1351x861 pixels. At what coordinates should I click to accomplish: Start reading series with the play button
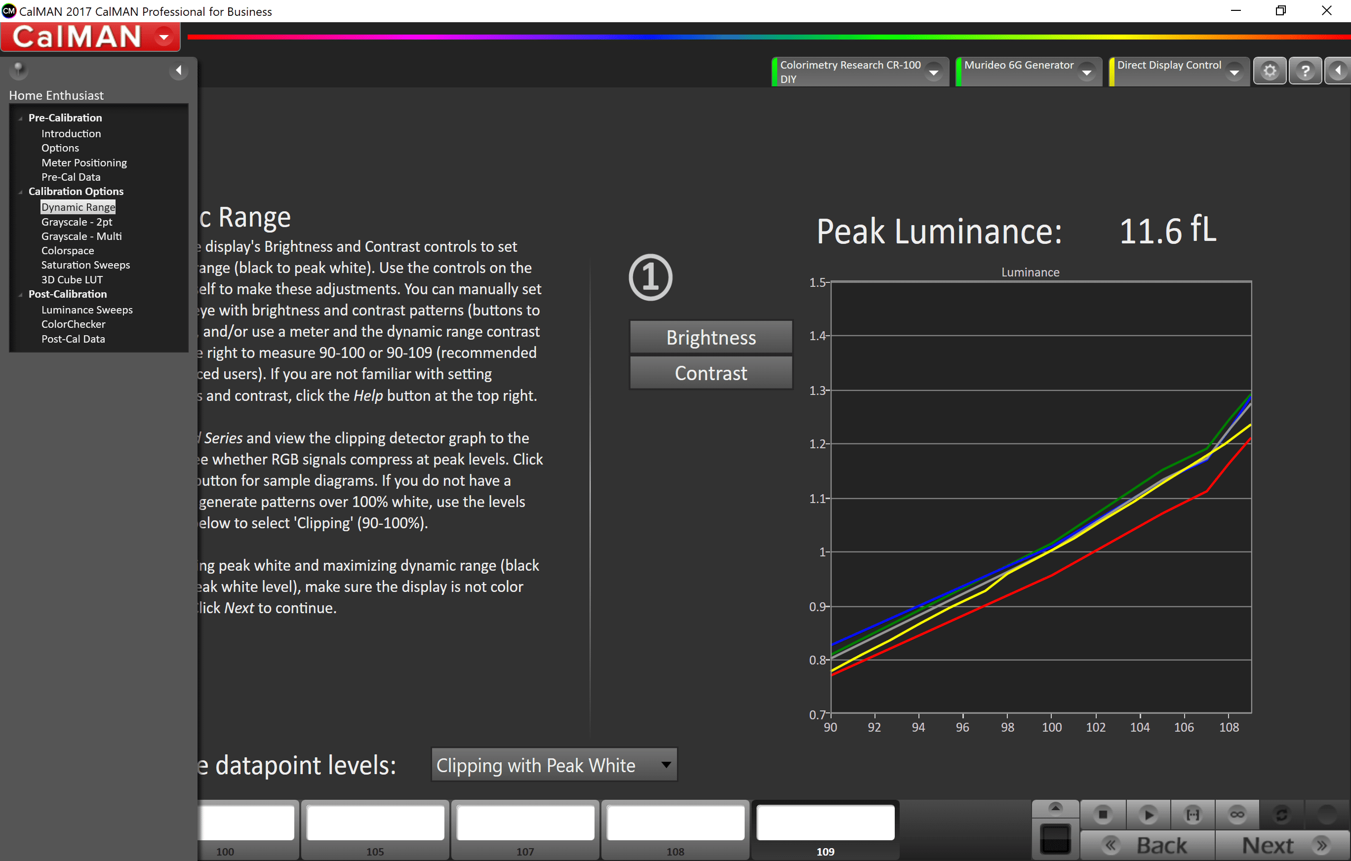tap(1148, 815)
